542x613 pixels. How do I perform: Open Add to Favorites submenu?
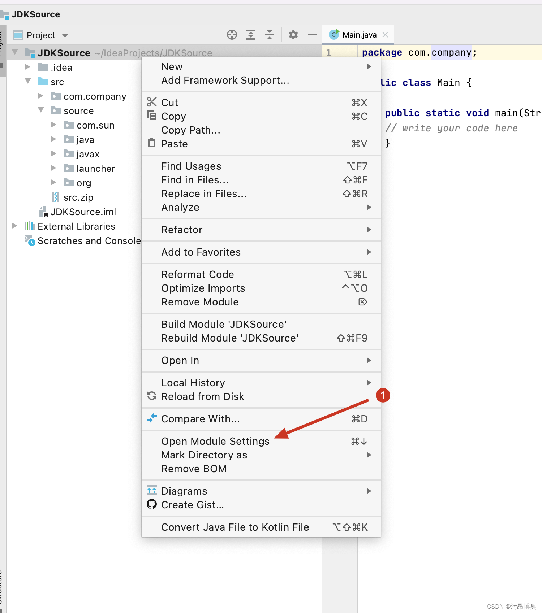tap(261, 252)
